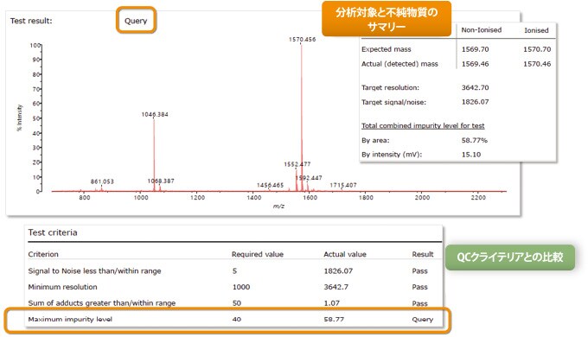The height and width of the screenshot is (337, 588).
Task: Click the Test criteria heading
Action: click(x=53, y=232)
